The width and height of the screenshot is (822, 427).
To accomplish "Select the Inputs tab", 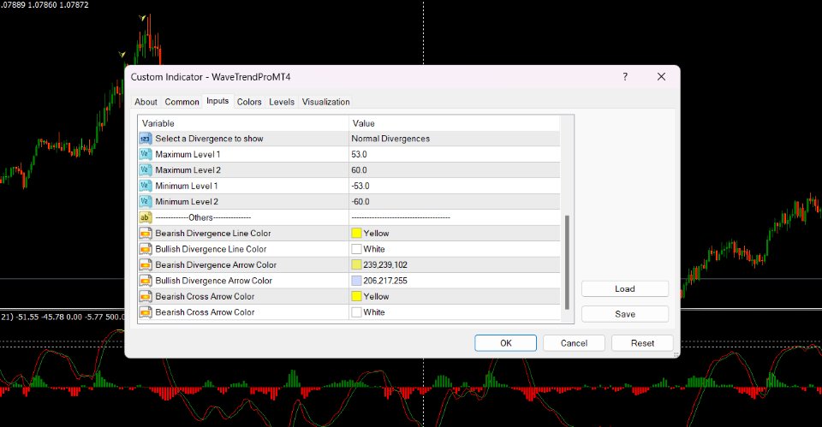I will 217,101.
